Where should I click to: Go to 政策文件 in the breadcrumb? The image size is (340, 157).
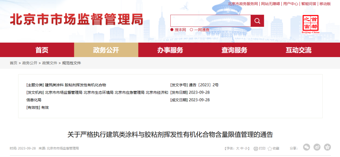(50, 63)
